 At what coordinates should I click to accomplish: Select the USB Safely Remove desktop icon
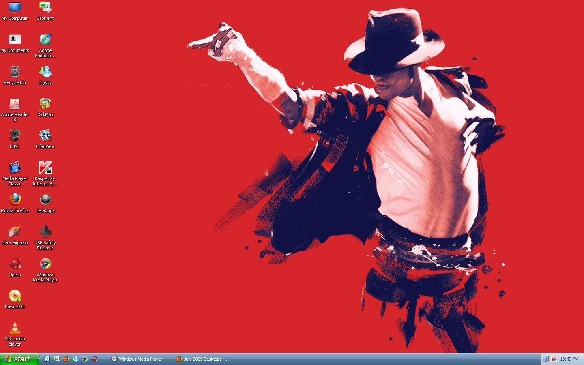point(45,238)
